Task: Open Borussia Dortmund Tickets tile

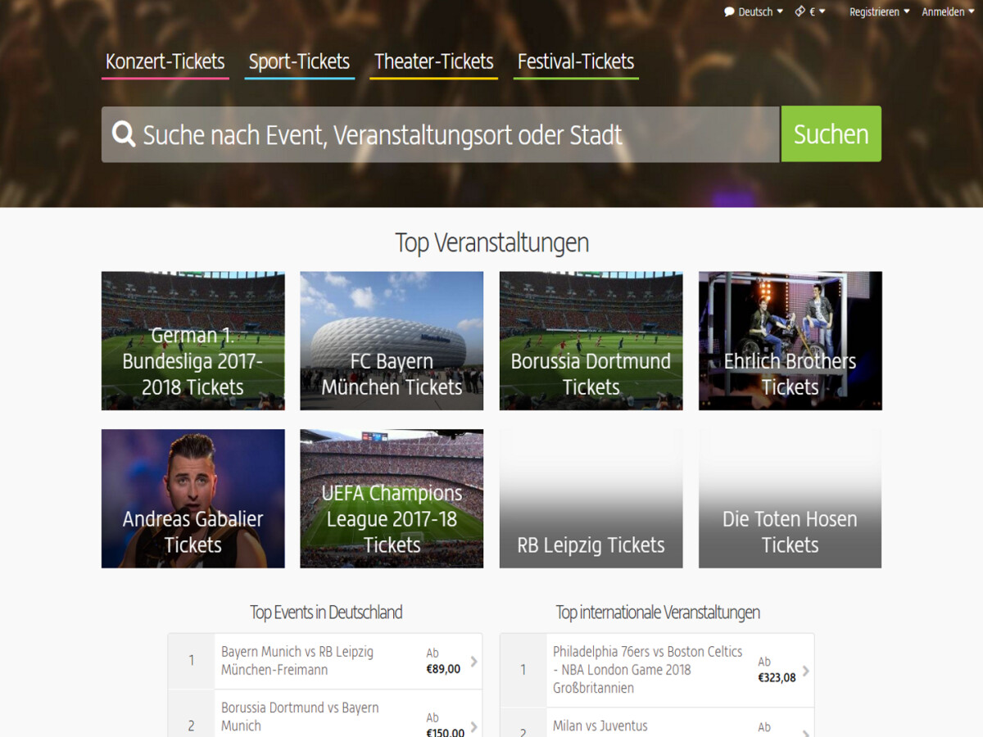Action: coord(591,341)
